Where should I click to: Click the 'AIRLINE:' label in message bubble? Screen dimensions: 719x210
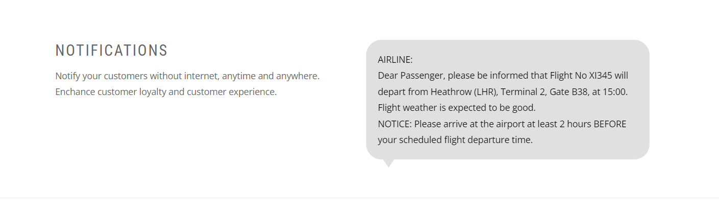(x=395, y=60)
